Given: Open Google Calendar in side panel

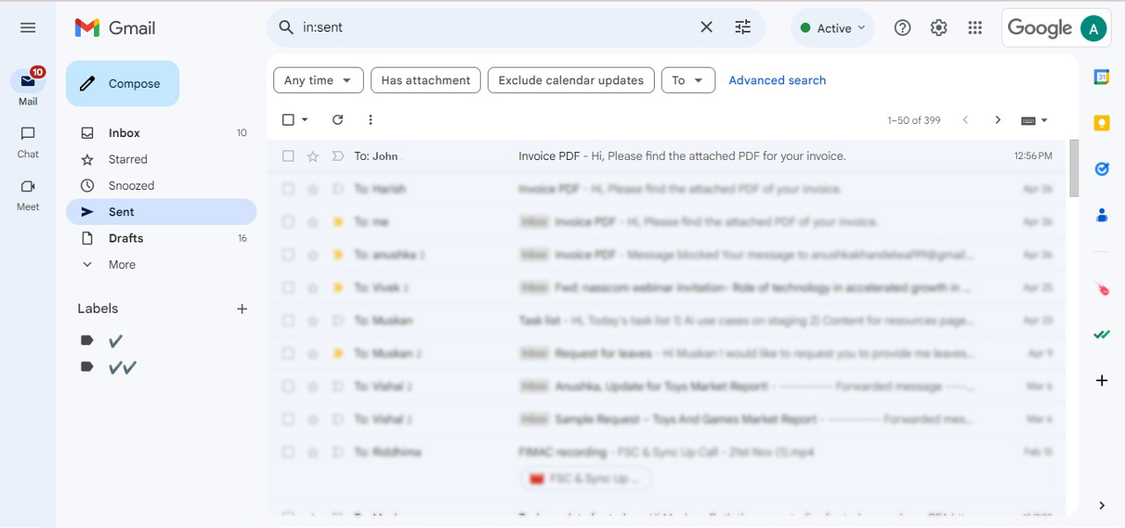Looking at the screenshot, I should coord(1101,77).
